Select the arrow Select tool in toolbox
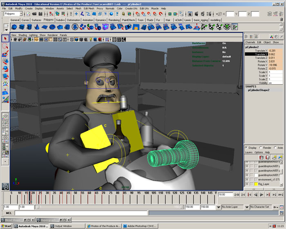This screenshot has width=286, height=229. 5,38
